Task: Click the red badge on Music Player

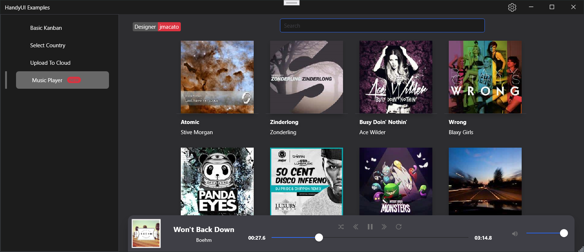Action: tap(74, 80)
